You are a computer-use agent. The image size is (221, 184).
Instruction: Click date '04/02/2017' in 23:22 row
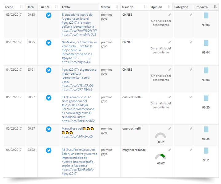click(x=14, y=150)
